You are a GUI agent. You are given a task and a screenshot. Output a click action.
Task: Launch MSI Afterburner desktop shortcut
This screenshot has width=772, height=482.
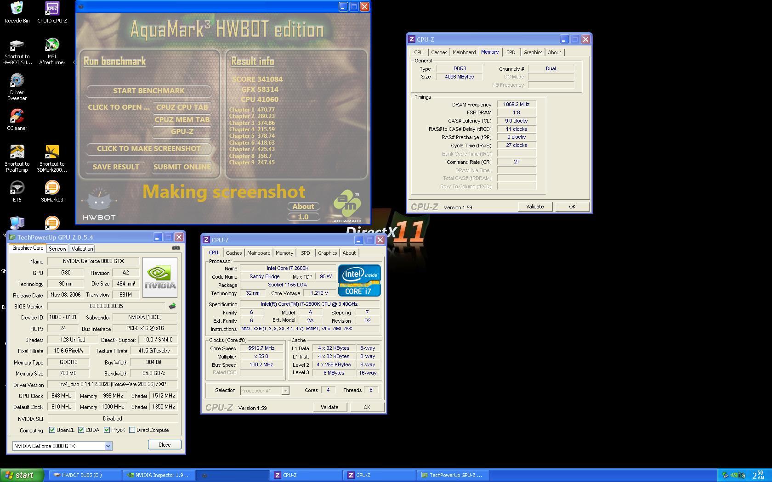(52, 51)
